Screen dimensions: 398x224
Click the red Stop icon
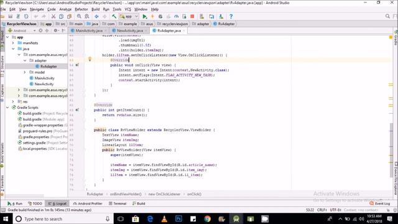tap(192, 16)
